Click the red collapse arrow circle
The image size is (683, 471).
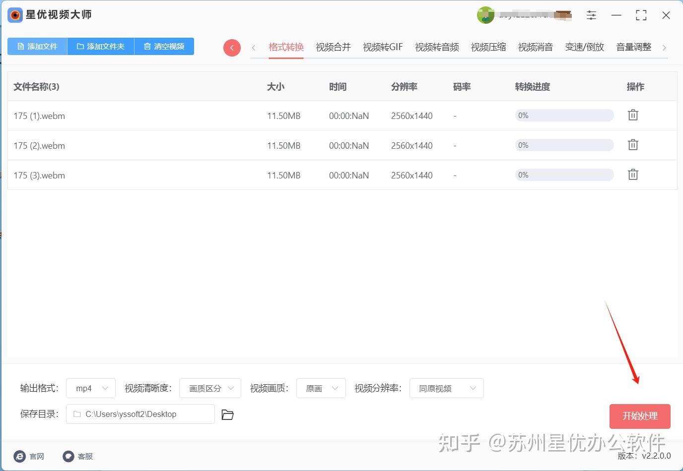(232, 48)
